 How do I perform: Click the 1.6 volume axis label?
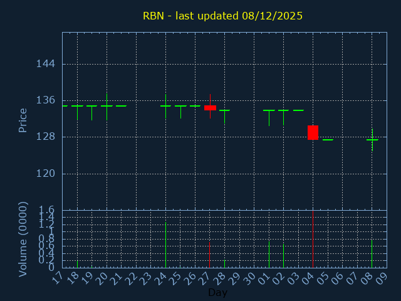pyautogui.click(x=47, y=210)
